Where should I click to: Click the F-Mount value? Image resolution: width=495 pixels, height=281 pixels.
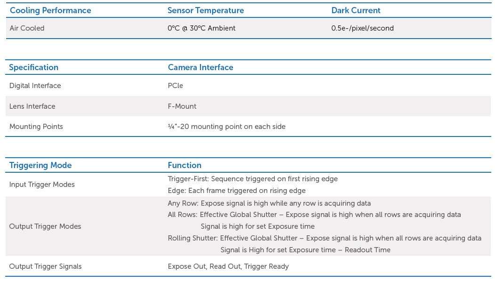[182, 106]
